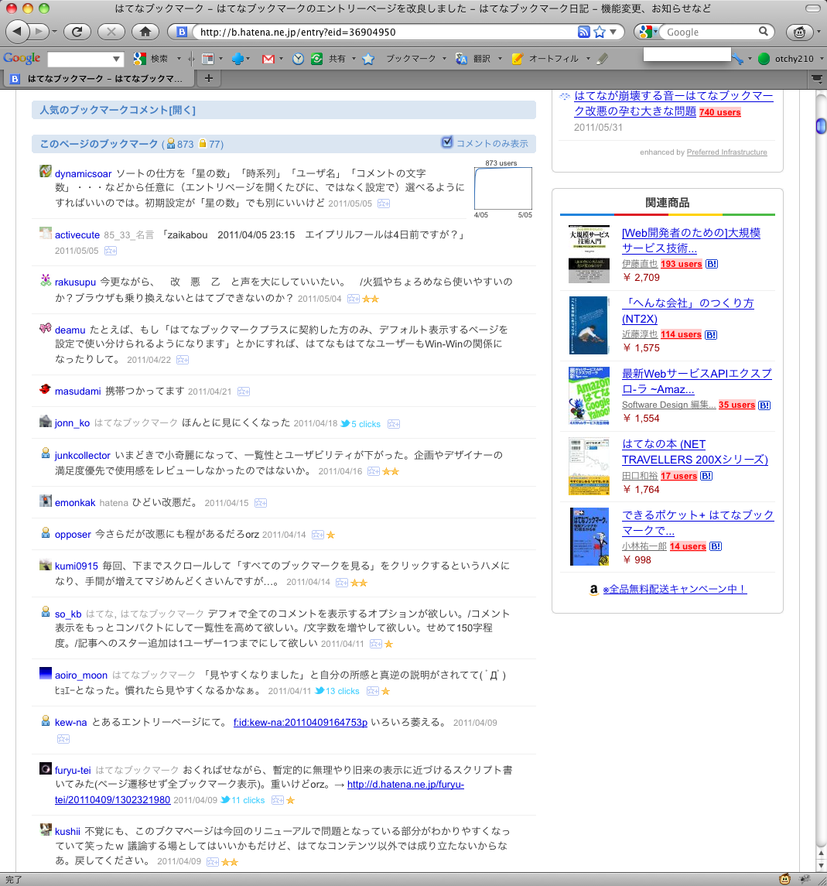
Task: Open the furyu-tei diary URL link
Action: [x=259, y=792]
